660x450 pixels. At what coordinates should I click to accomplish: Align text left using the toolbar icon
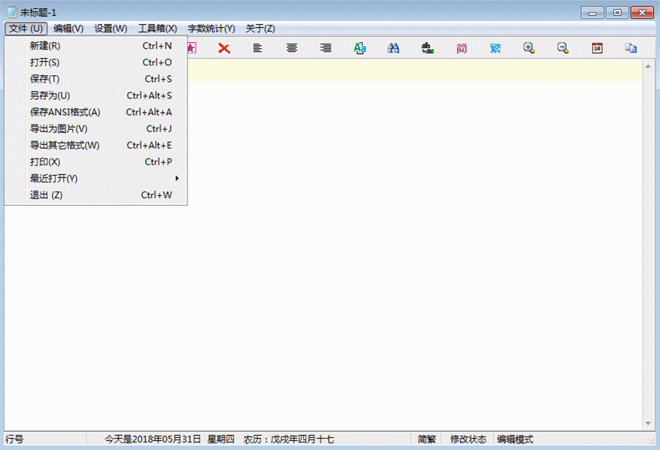pos(257,48)
